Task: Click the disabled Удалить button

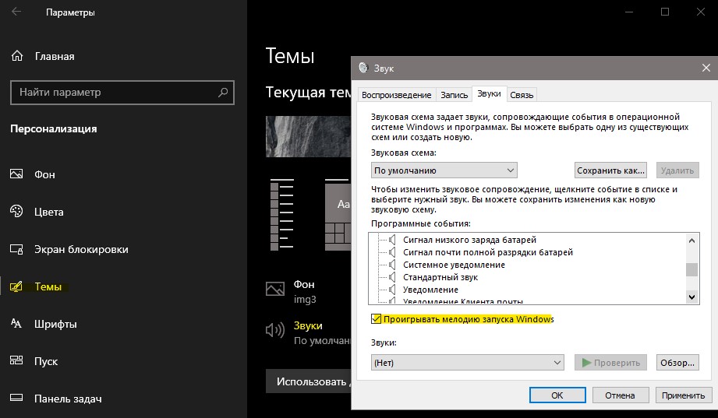Action: [677, 170]
